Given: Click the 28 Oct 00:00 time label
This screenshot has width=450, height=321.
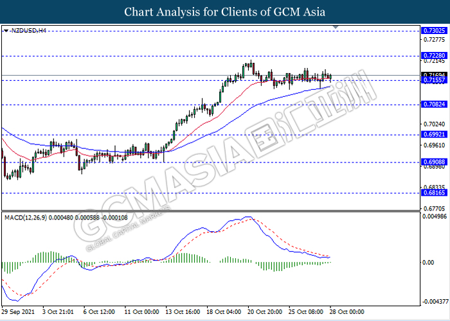Looking at the screenshot, I should pos(346,312).
